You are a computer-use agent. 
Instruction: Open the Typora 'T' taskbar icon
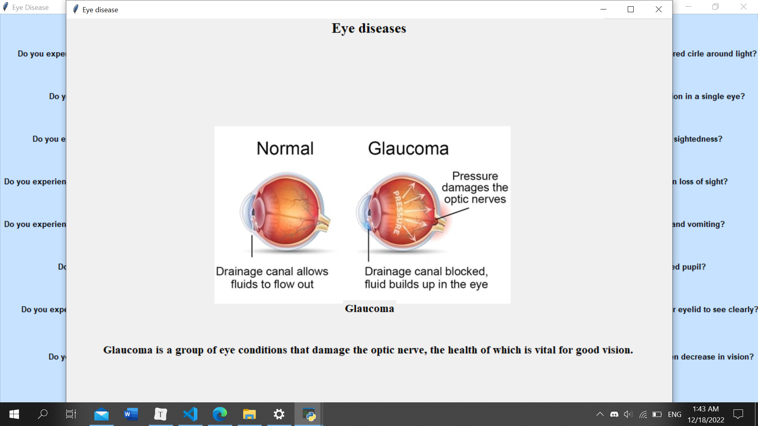tap(161, 414)
